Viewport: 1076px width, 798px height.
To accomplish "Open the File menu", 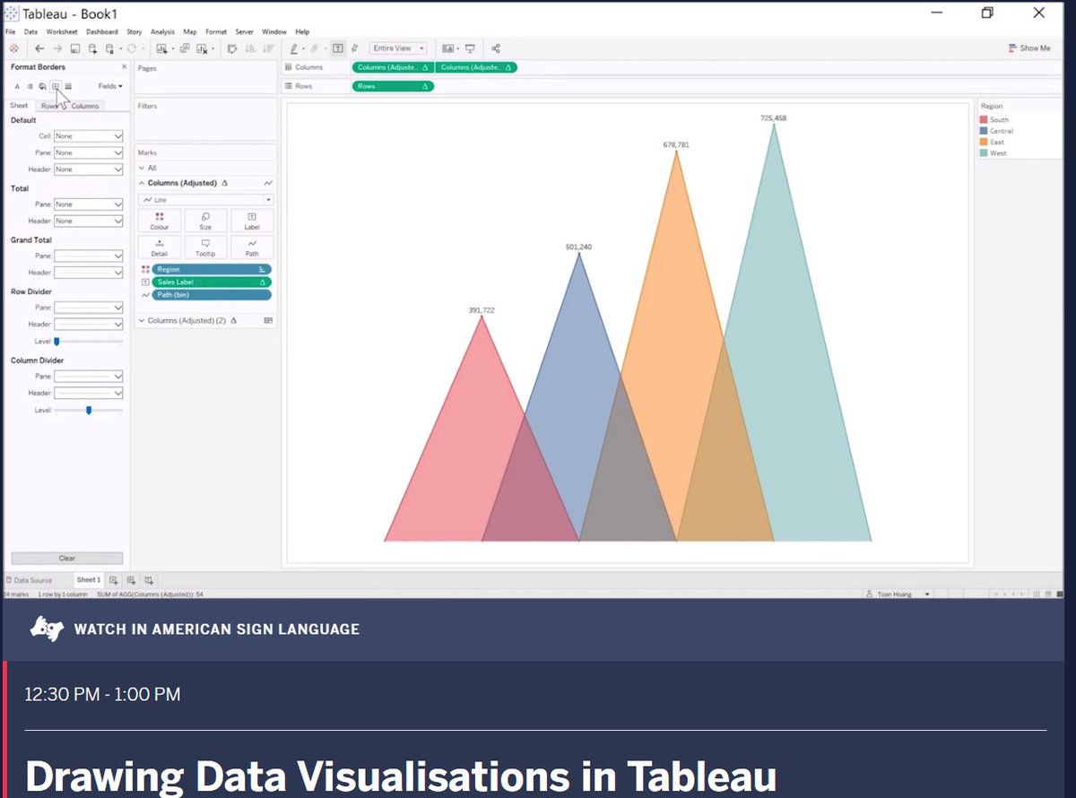I will point(10,31).
